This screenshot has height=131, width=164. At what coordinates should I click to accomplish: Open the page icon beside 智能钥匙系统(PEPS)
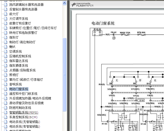pos(6,113)
